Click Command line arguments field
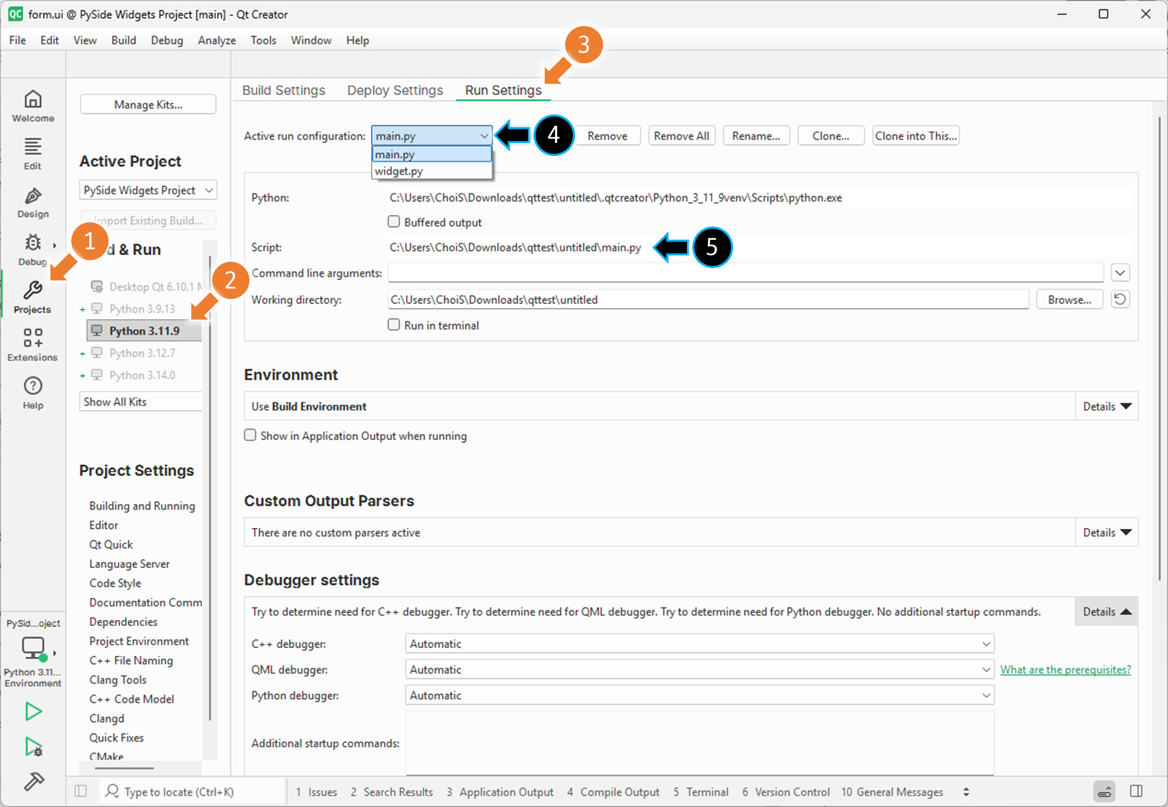1168x807 pixels. tap(746, 273)
